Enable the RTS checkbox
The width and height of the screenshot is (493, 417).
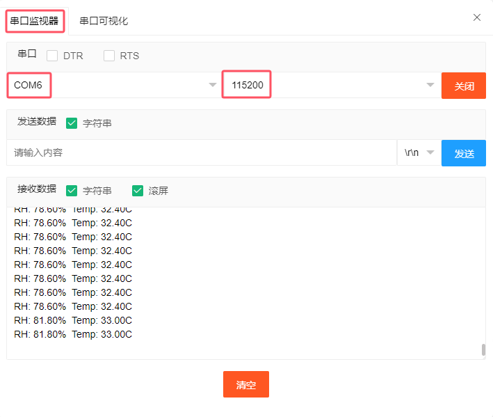pyautogui.click(x=109, y=56)
